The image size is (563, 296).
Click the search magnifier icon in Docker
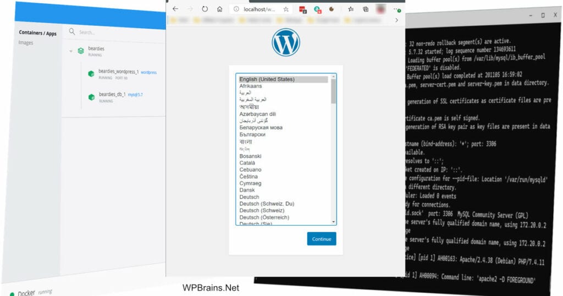(72, 31)
